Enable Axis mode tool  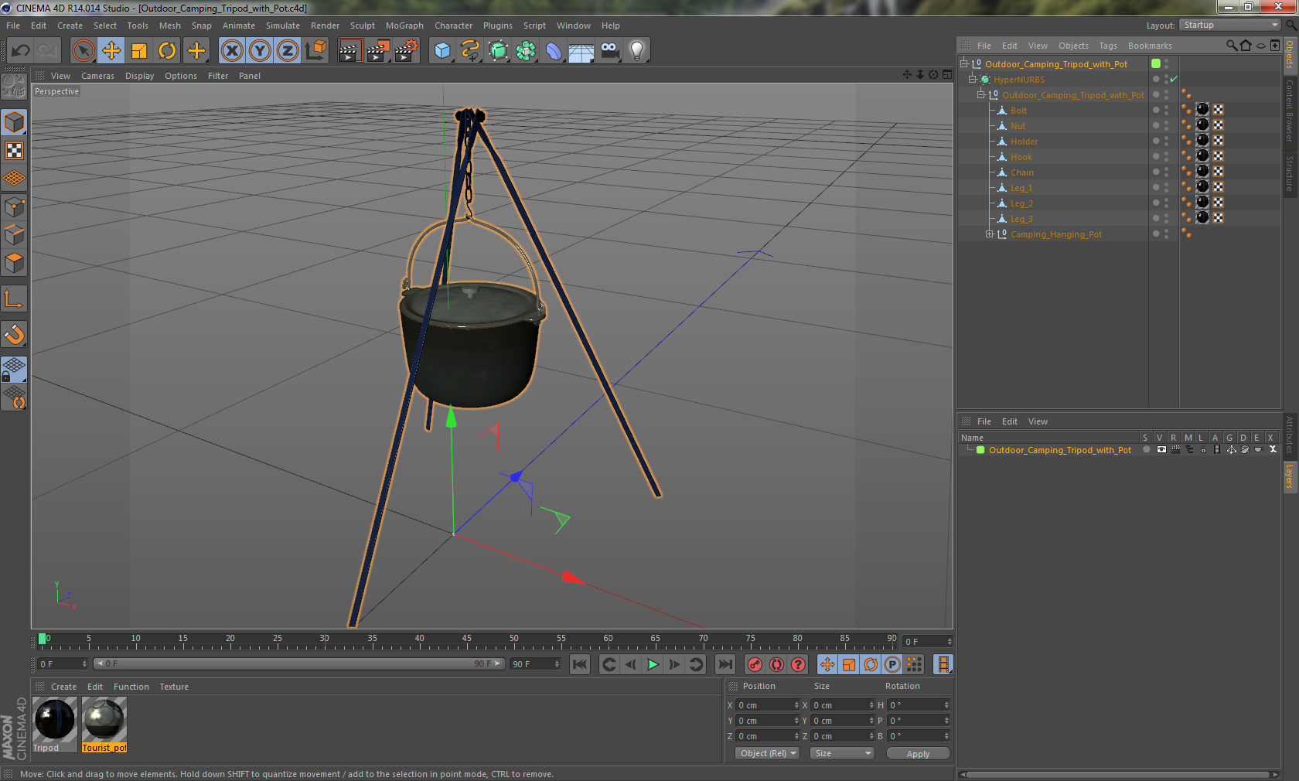14,299
